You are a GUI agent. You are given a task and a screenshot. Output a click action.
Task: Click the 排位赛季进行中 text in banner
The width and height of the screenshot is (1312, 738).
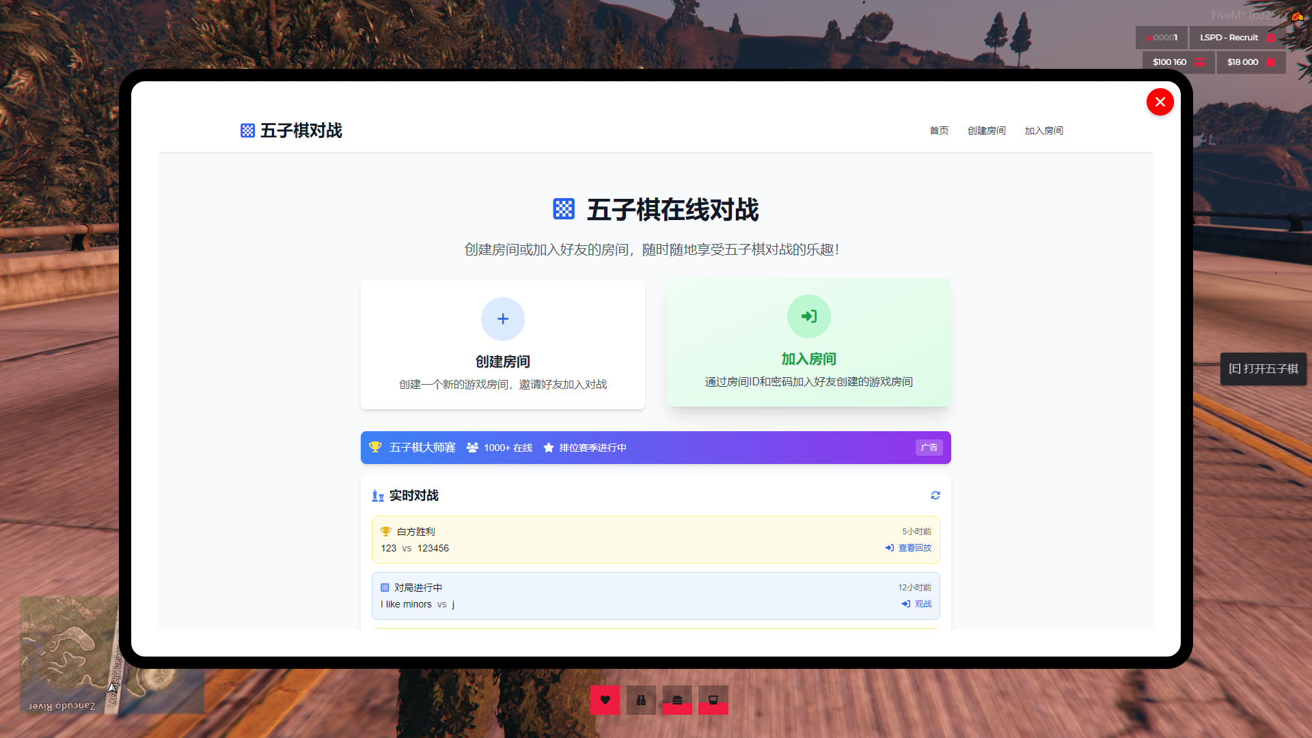[x=592, y=448]
